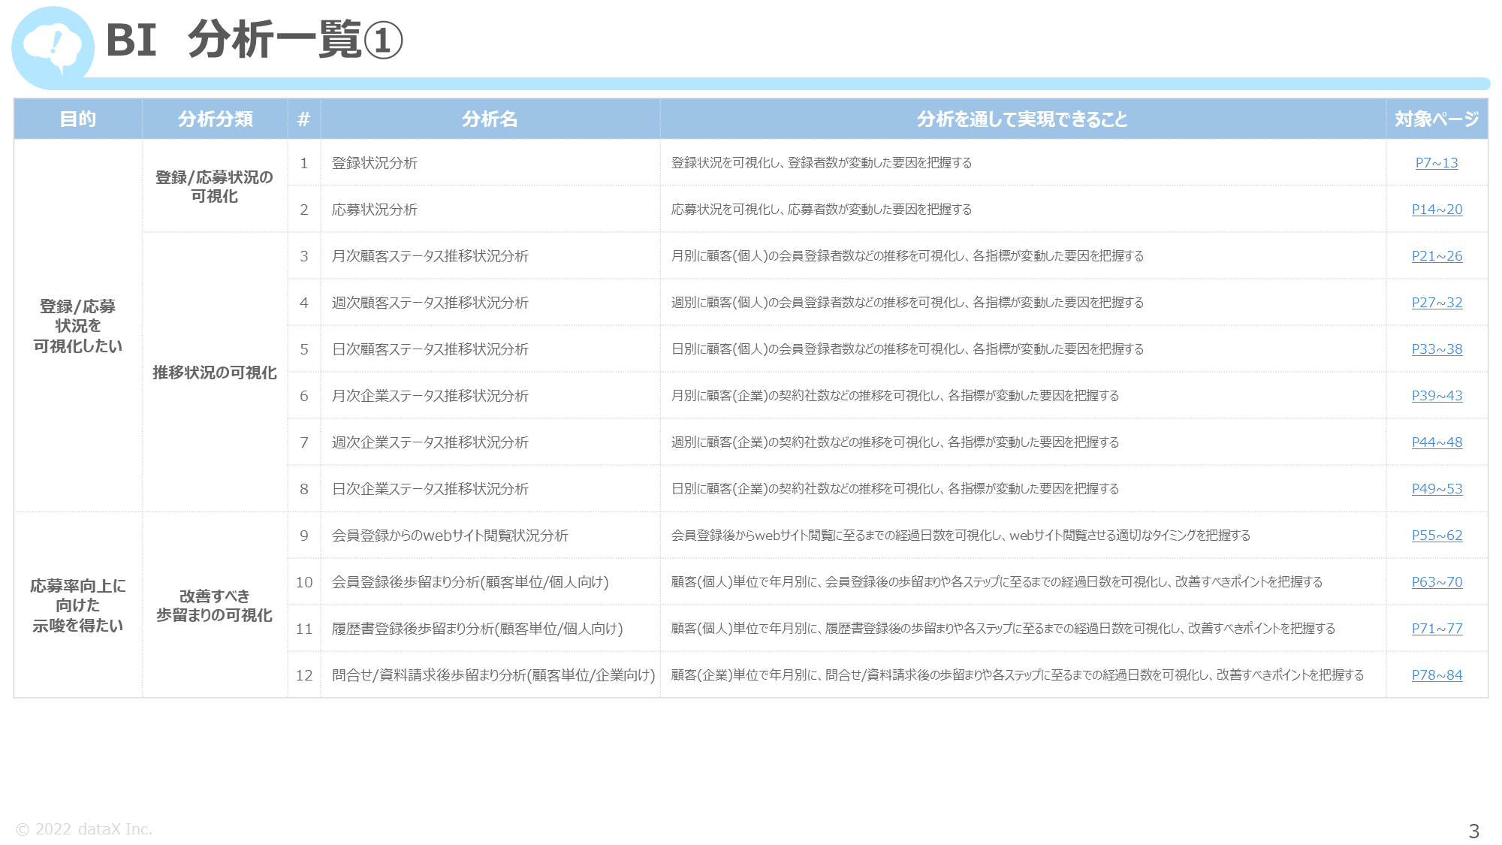Select the 登録/応募状況の可視化 category cell
Screen dimensions: 1502x845
pos(215,186)
